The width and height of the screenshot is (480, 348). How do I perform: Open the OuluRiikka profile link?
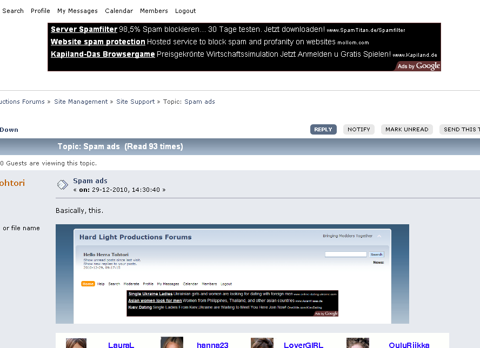409,345
